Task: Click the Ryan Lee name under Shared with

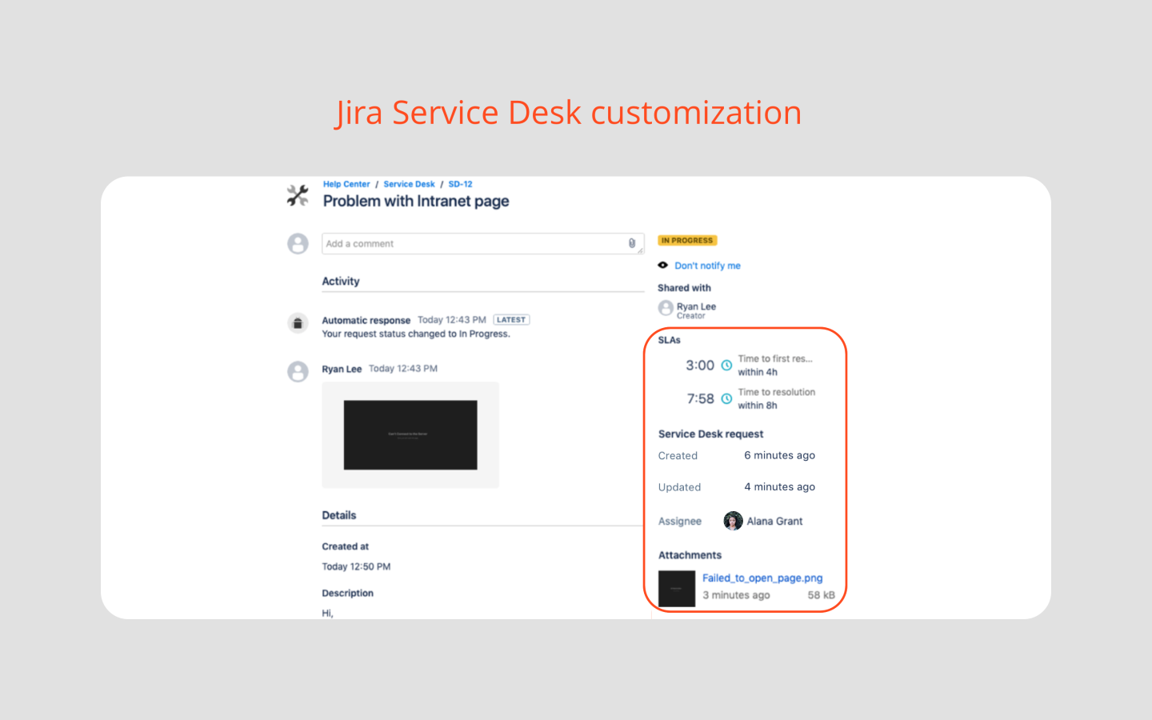Action: [x=696, y=306]
